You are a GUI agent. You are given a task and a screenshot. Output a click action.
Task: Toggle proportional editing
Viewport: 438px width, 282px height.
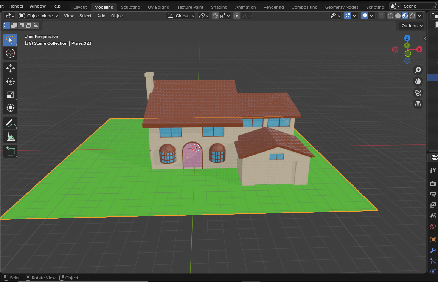237,16
